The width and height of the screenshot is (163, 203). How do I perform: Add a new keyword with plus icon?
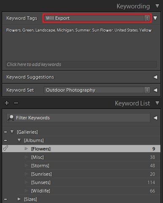click(x=7, y=103)
